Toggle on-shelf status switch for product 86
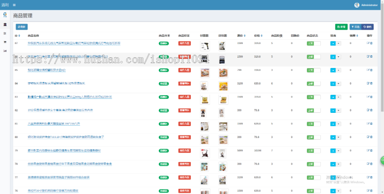The width and height of the screenshot is (384, 194). coord(314,57)
